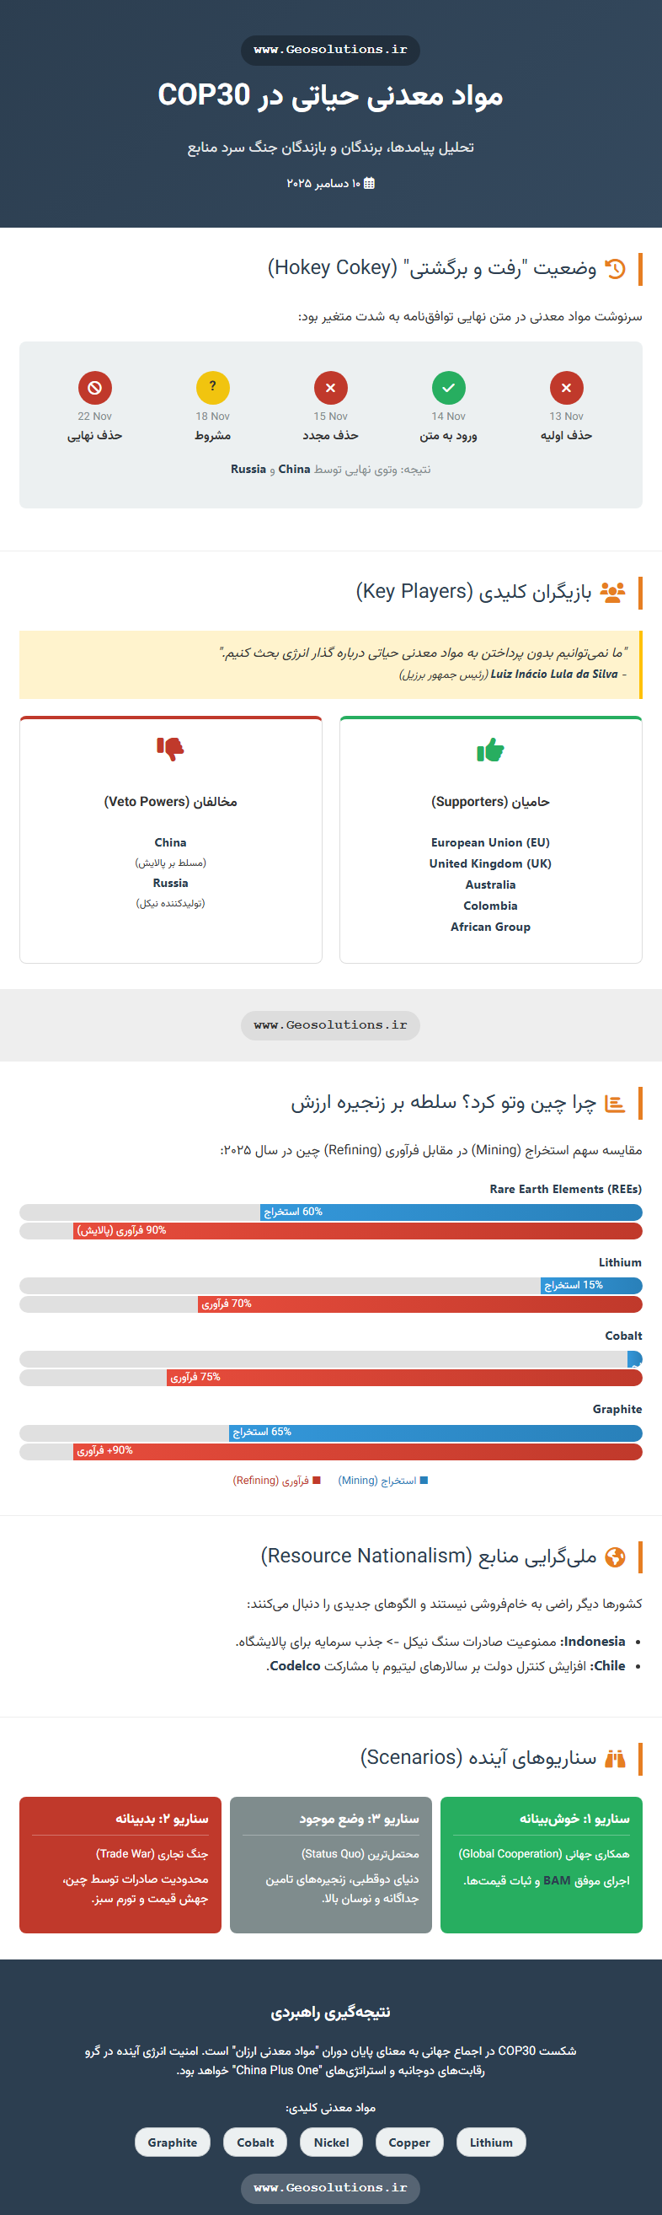This screenshot has height=2215, width=662.
Task: Select the Graphite tag
Action: click(x=173, y=2142)
